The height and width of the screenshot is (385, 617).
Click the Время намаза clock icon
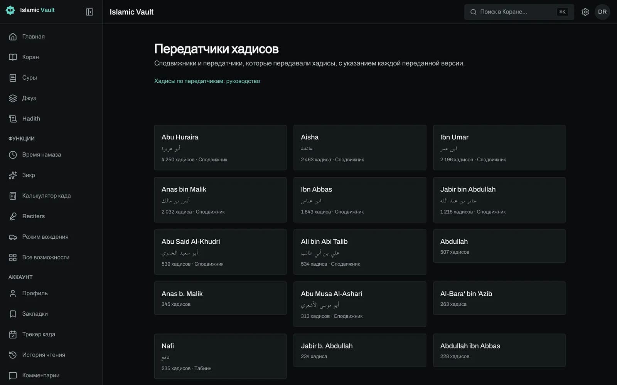(13, 155)
